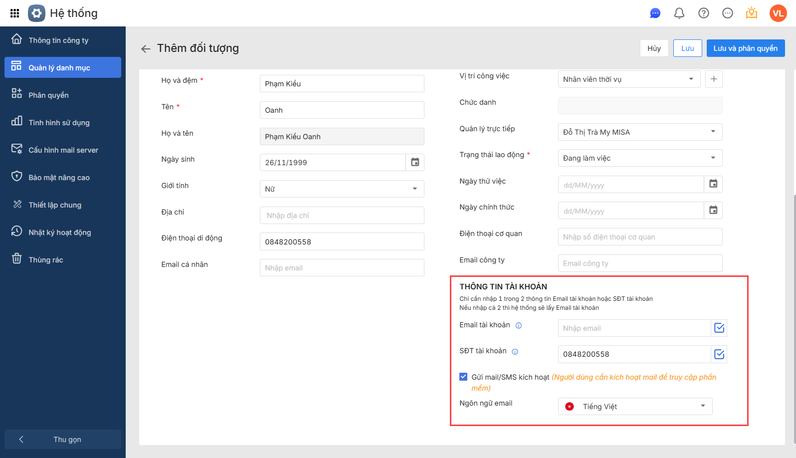Open the Ngày sinh calendar picker

point(414,162)
